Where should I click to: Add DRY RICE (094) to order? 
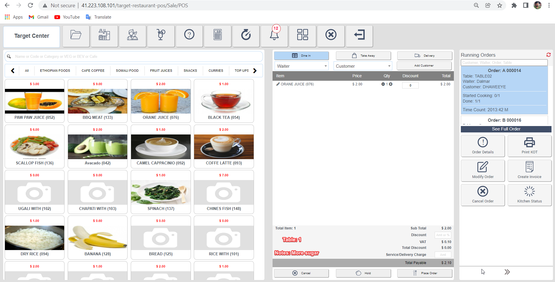[35, 238]
